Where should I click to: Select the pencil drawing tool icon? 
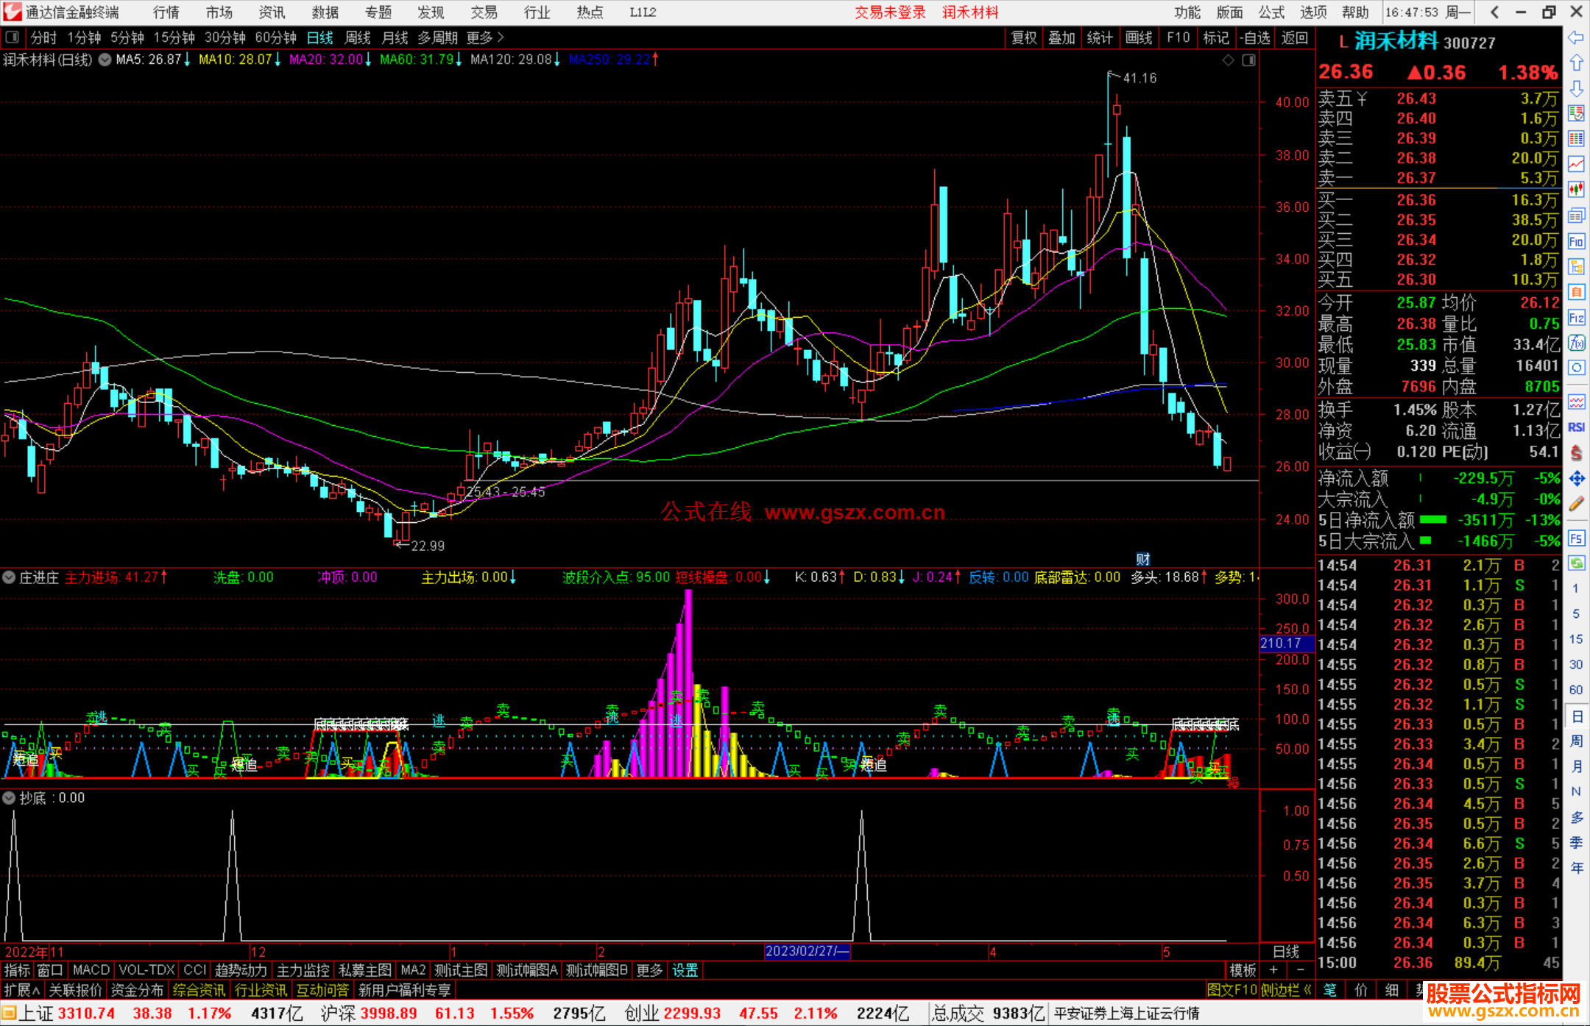[x=1576, y=505]
